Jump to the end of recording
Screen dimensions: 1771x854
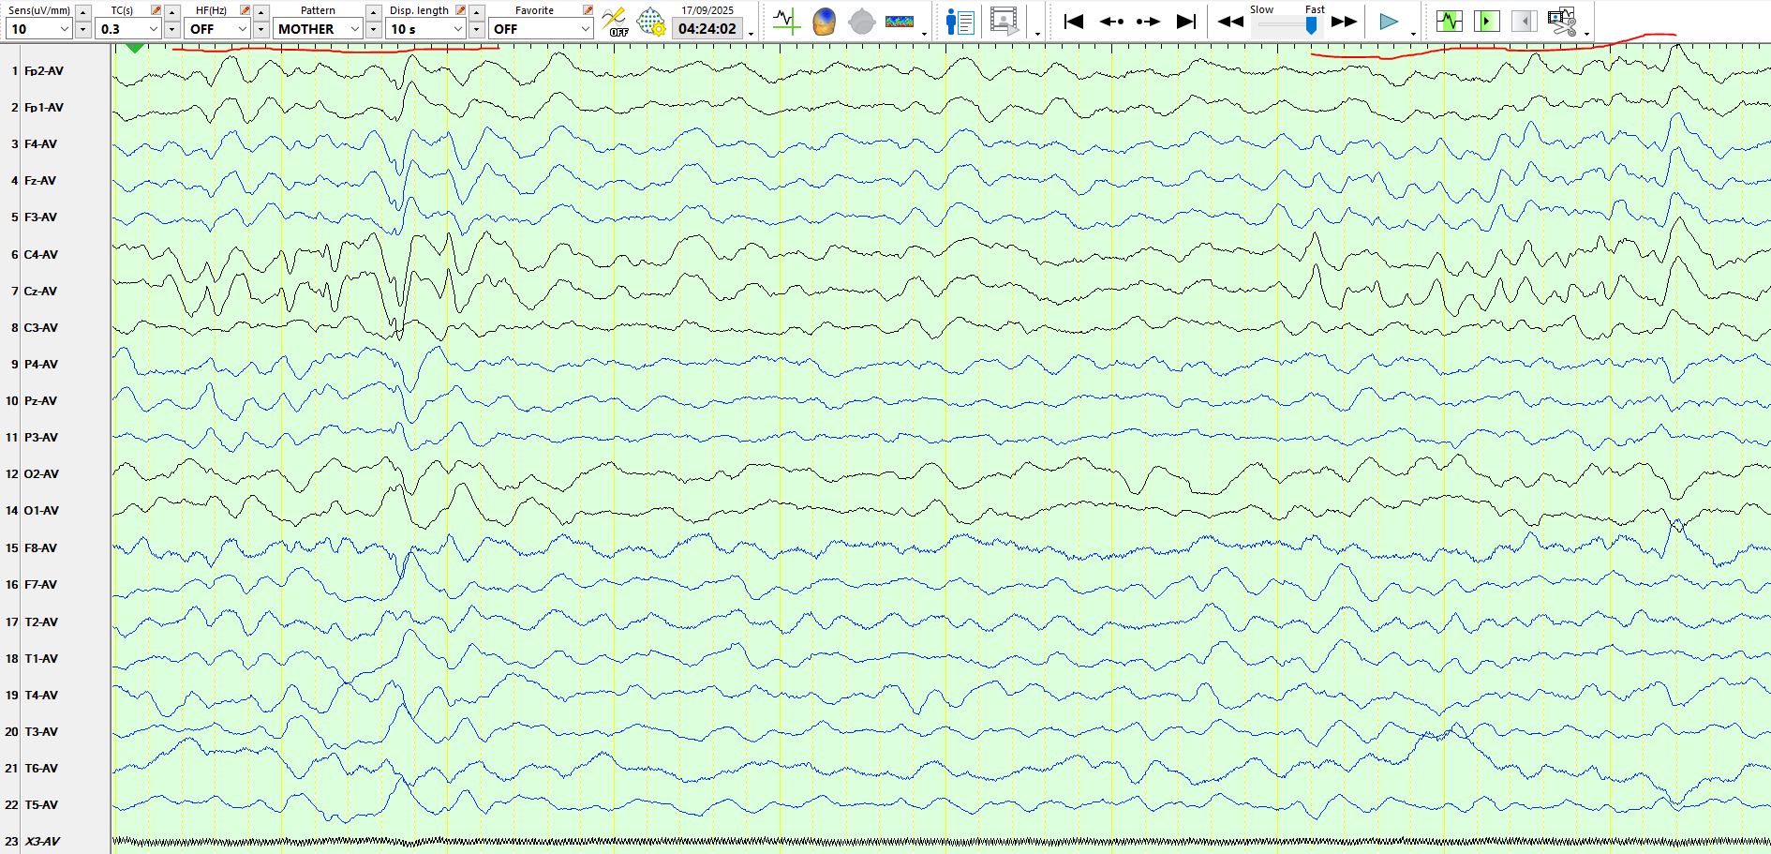1185,21
